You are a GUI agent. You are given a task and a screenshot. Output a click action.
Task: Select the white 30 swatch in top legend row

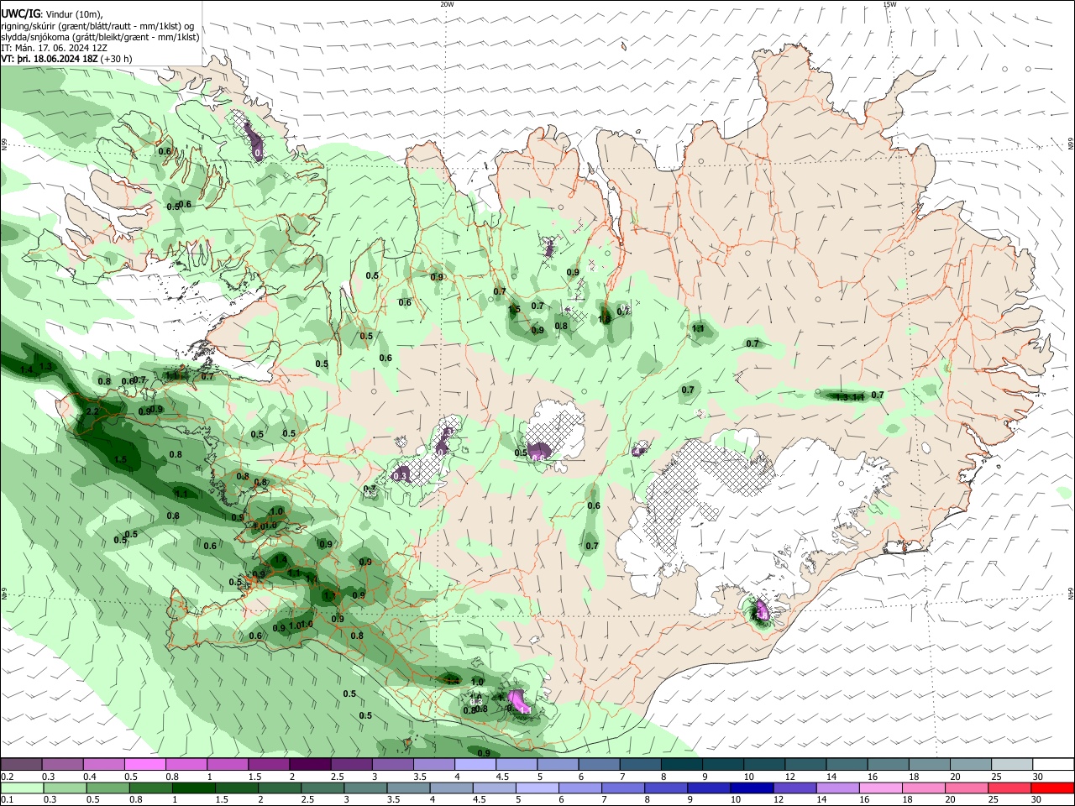[x=1052, y=765]
